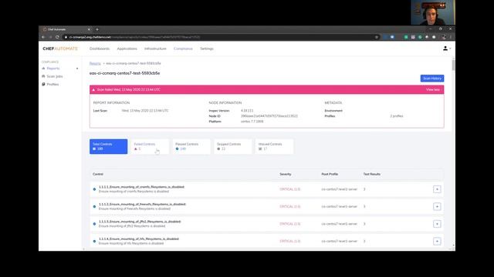This screenshot has width=494, height=277.
Task: Open the Chrome three-dot menu
Action: click(451, 37)
